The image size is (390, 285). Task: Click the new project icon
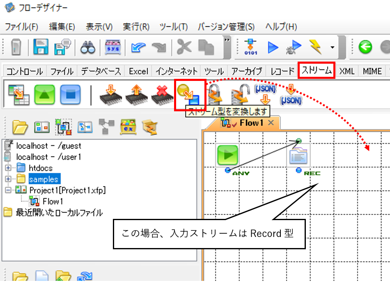41,127
